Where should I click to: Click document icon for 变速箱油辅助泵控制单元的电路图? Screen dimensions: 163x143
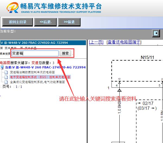click(6, 72)
